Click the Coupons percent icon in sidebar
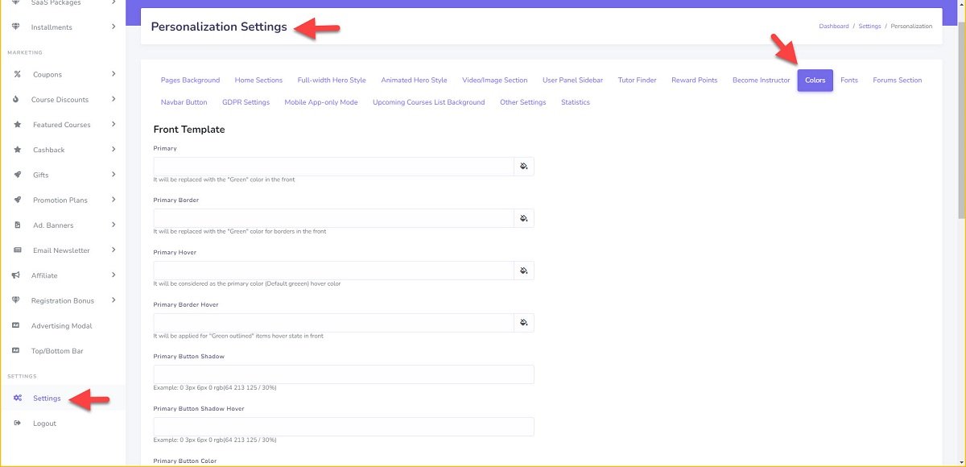The height and width of the screenshot is (467, 966). pyautogui.click(x=17, y=75)
